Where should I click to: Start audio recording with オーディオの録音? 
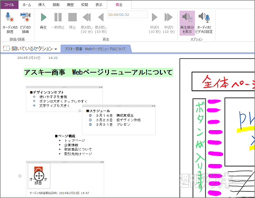pos(10,23)
